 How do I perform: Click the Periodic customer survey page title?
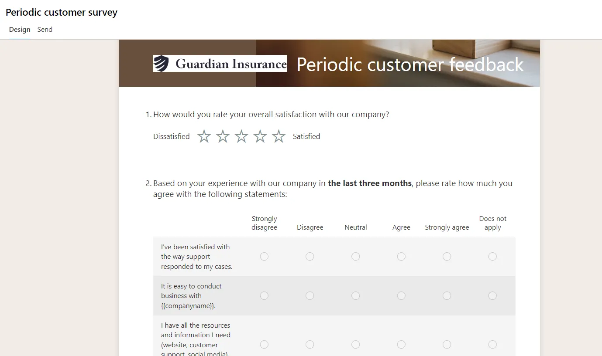pos(62,13)
